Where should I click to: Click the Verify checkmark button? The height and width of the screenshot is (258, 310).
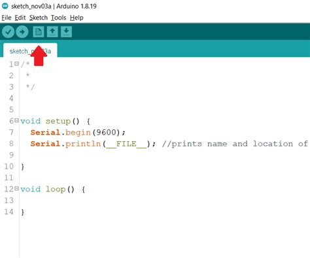click(9, 32)
